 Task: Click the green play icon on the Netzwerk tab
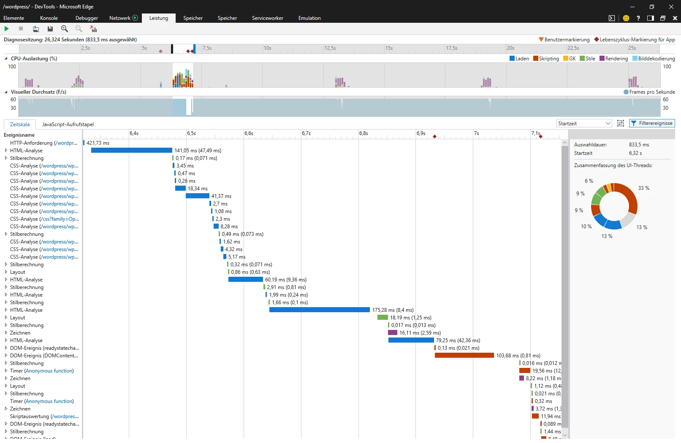coord(135,18)
